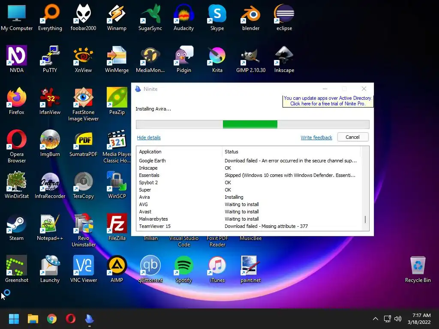Image resolution: width=439 pixels, height=329 pixels.
Task: Open the Winamp desktop icon
Action: click(117, 17)
